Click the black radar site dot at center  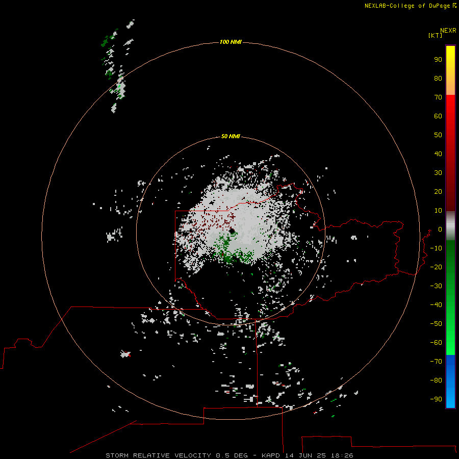(x=233, y=231)
